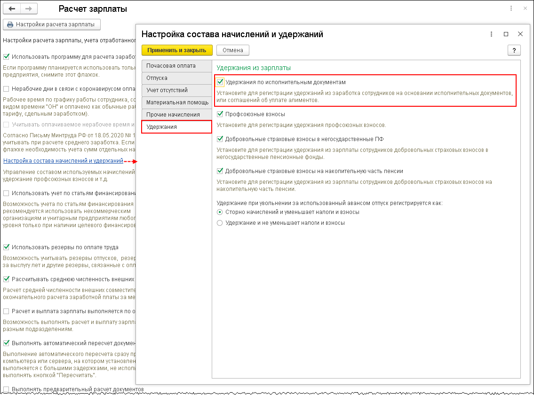Open the Почасовая оплата tab

click(x=176, y=66)
